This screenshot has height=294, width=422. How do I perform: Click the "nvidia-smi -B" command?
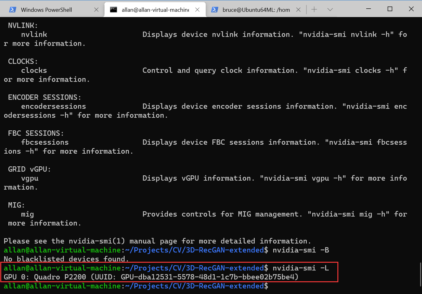coord(301,250)
